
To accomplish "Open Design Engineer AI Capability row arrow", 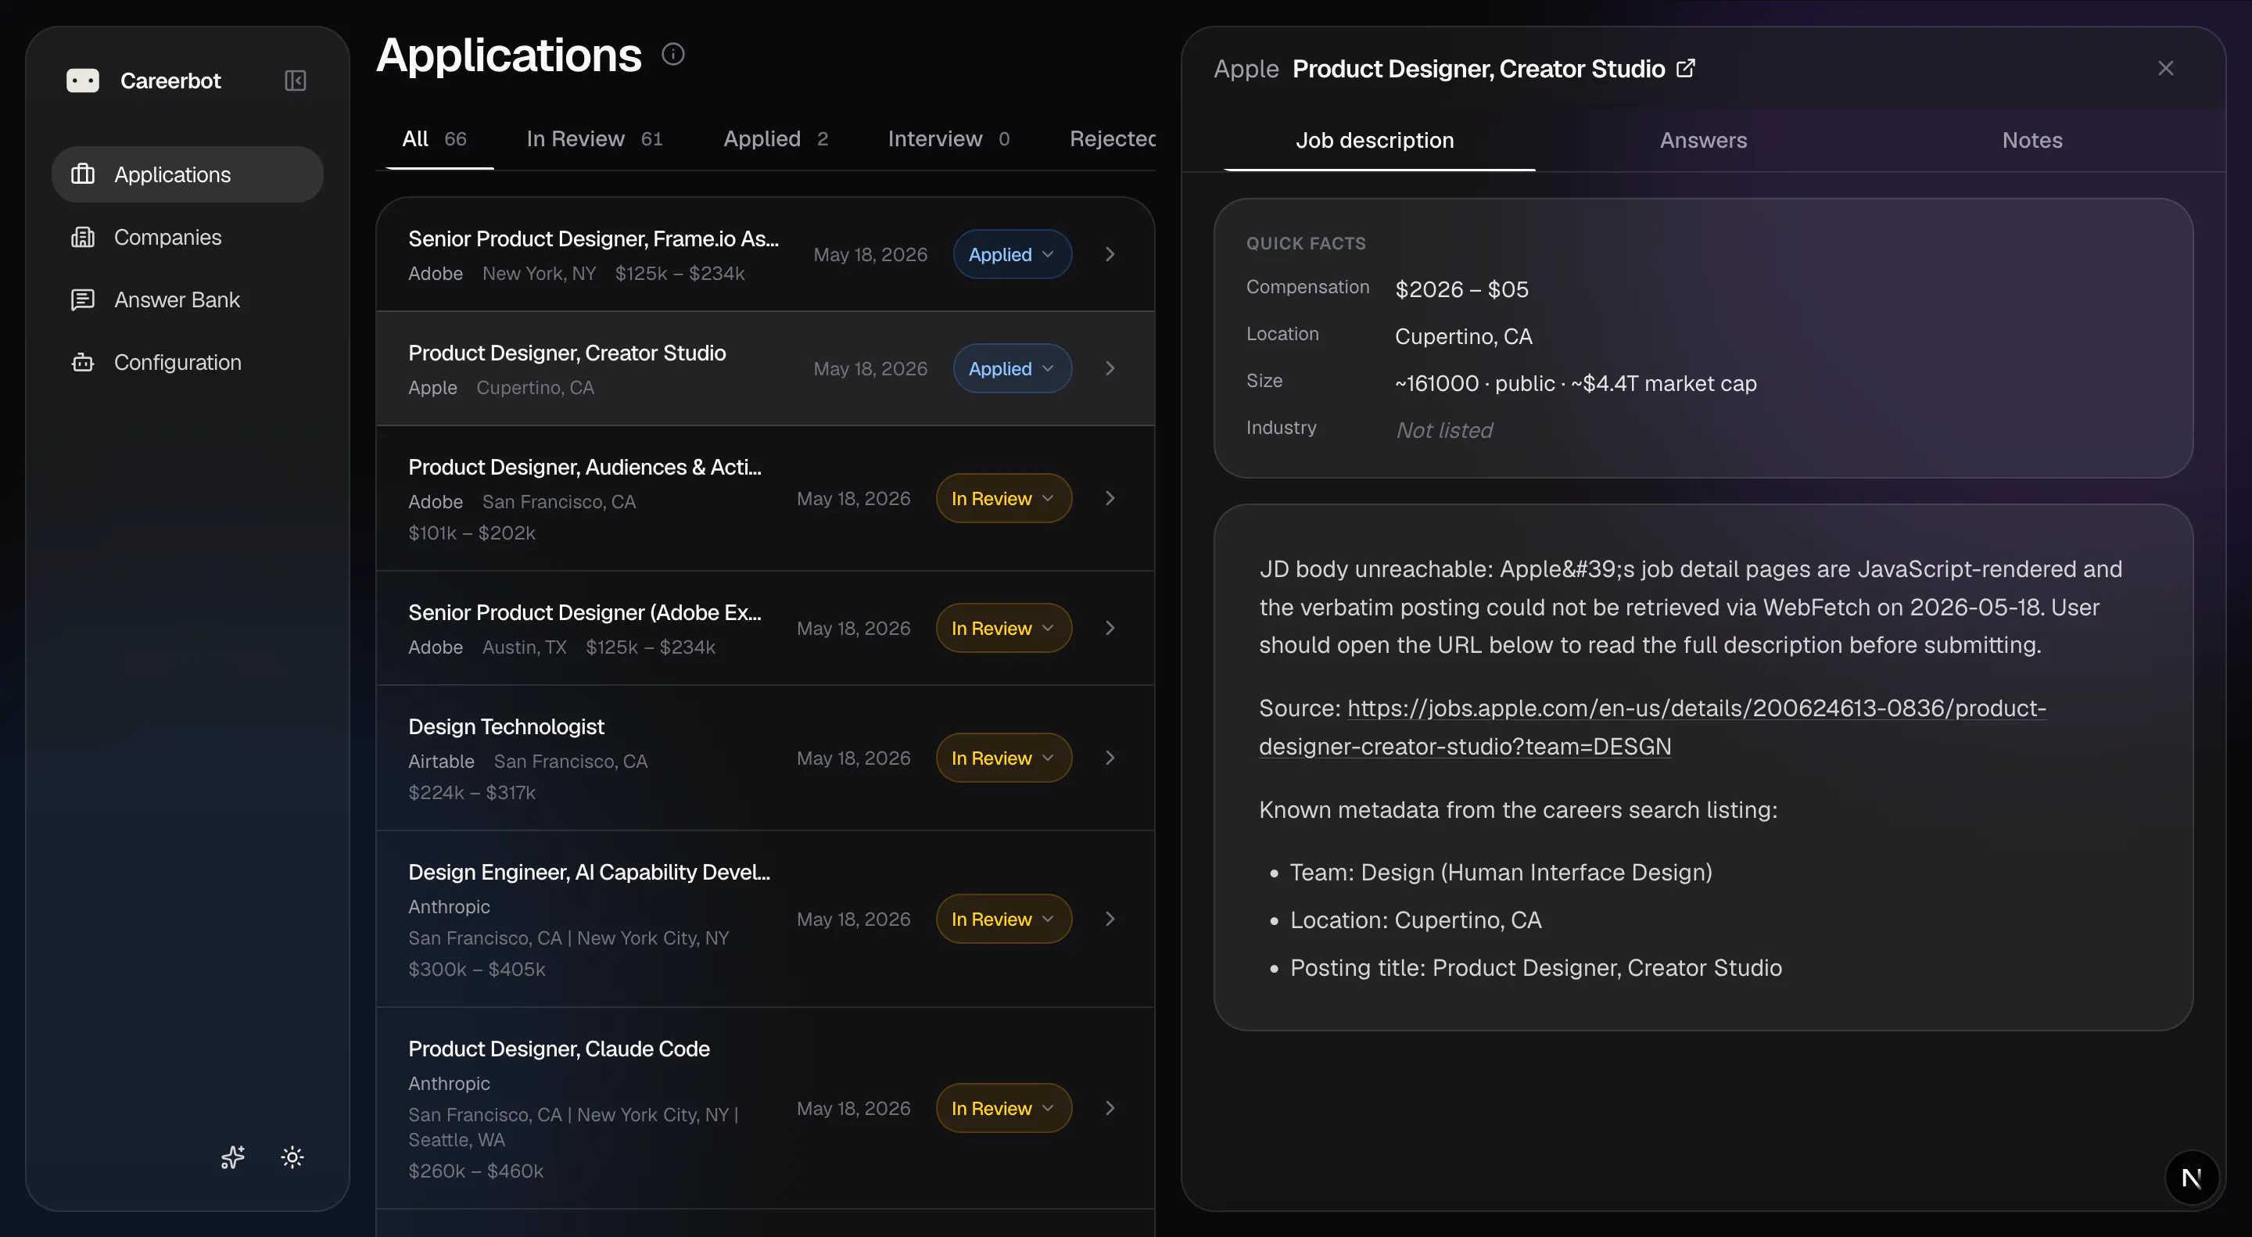I will tap(1110, 919).
